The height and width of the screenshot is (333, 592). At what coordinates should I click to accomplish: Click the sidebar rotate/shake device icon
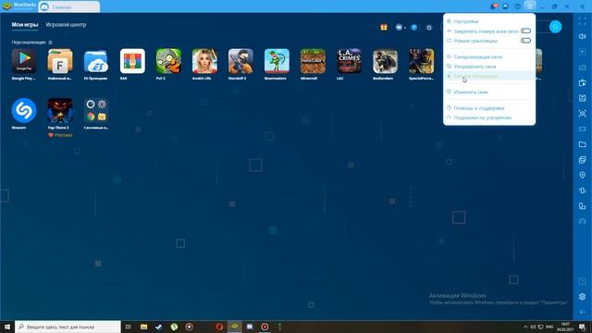click(582, 191)
